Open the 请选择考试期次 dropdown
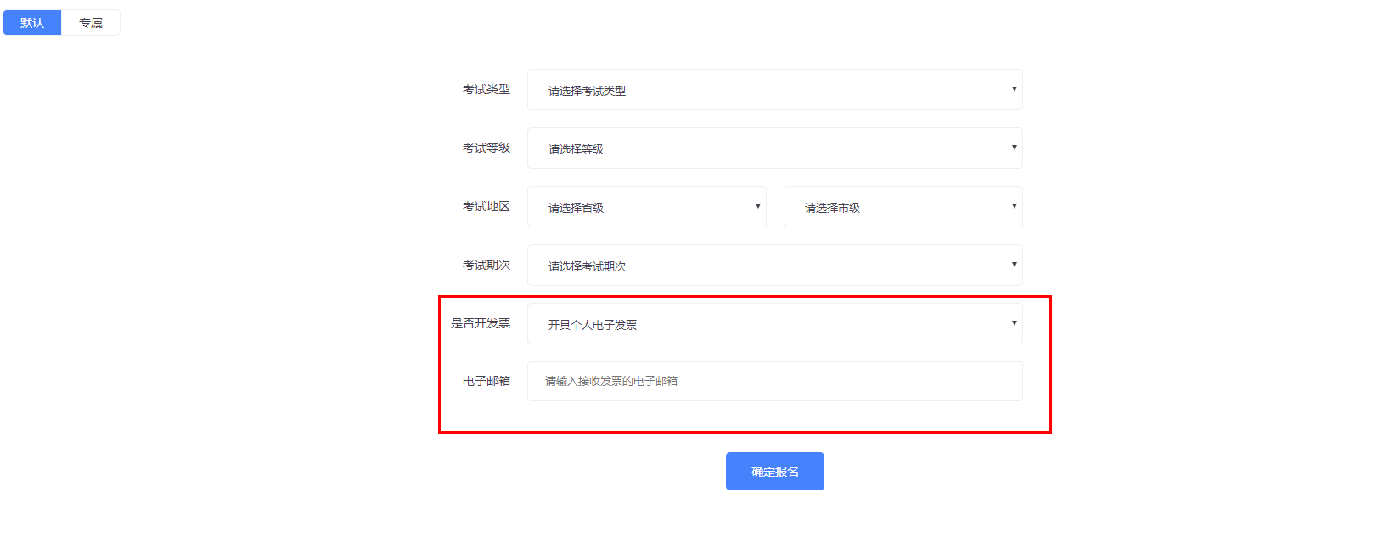The image size is (1389, 543). (x=773, y=266)
